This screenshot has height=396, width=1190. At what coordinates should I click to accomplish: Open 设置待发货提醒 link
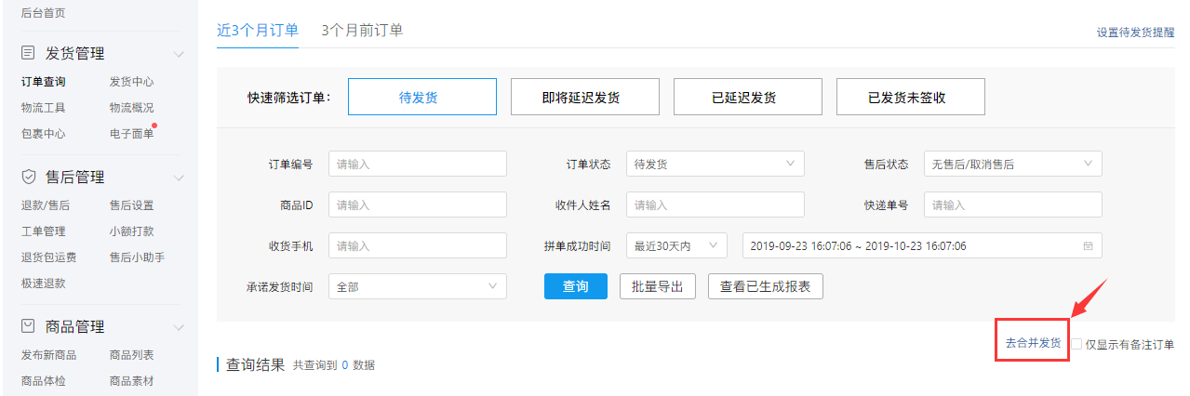click(1135, 33)
